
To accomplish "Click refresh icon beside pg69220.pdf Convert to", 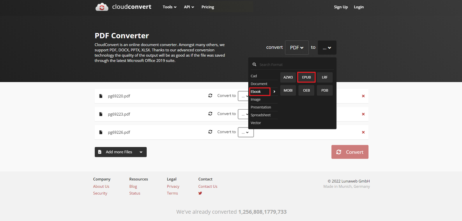I will point(210,96).
